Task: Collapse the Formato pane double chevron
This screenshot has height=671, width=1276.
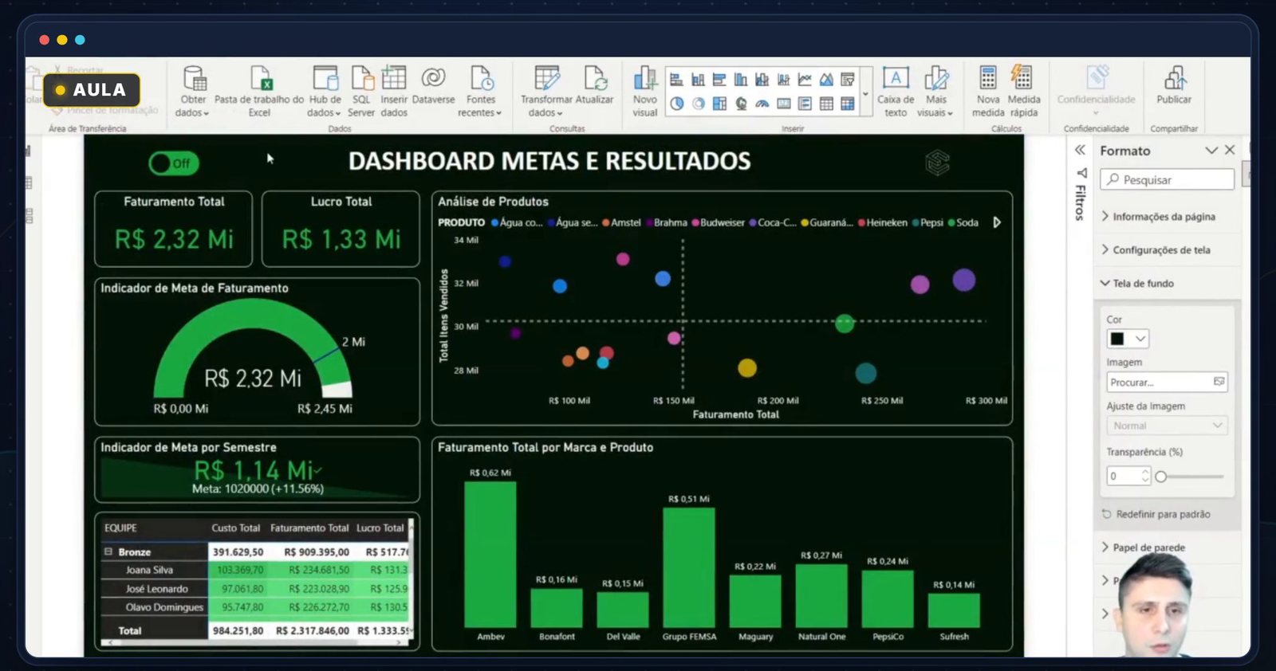Action: [1080, 150]
